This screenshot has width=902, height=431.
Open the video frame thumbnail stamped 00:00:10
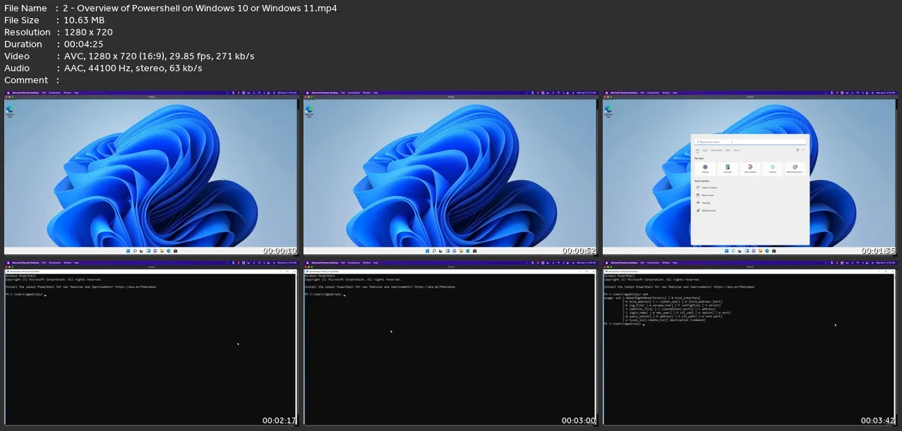[x=151, y=172]
